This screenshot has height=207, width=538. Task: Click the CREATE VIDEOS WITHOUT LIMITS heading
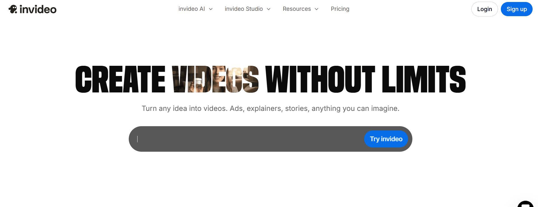pyautogui.click(x=271, y=79)
